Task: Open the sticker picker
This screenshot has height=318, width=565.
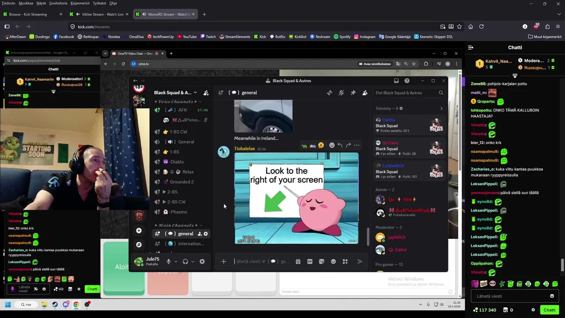Action: pyautogui.click(x=321, y=261)
